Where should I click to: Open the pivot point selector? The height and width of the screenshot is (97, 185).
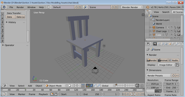click(x=78, y=85)
